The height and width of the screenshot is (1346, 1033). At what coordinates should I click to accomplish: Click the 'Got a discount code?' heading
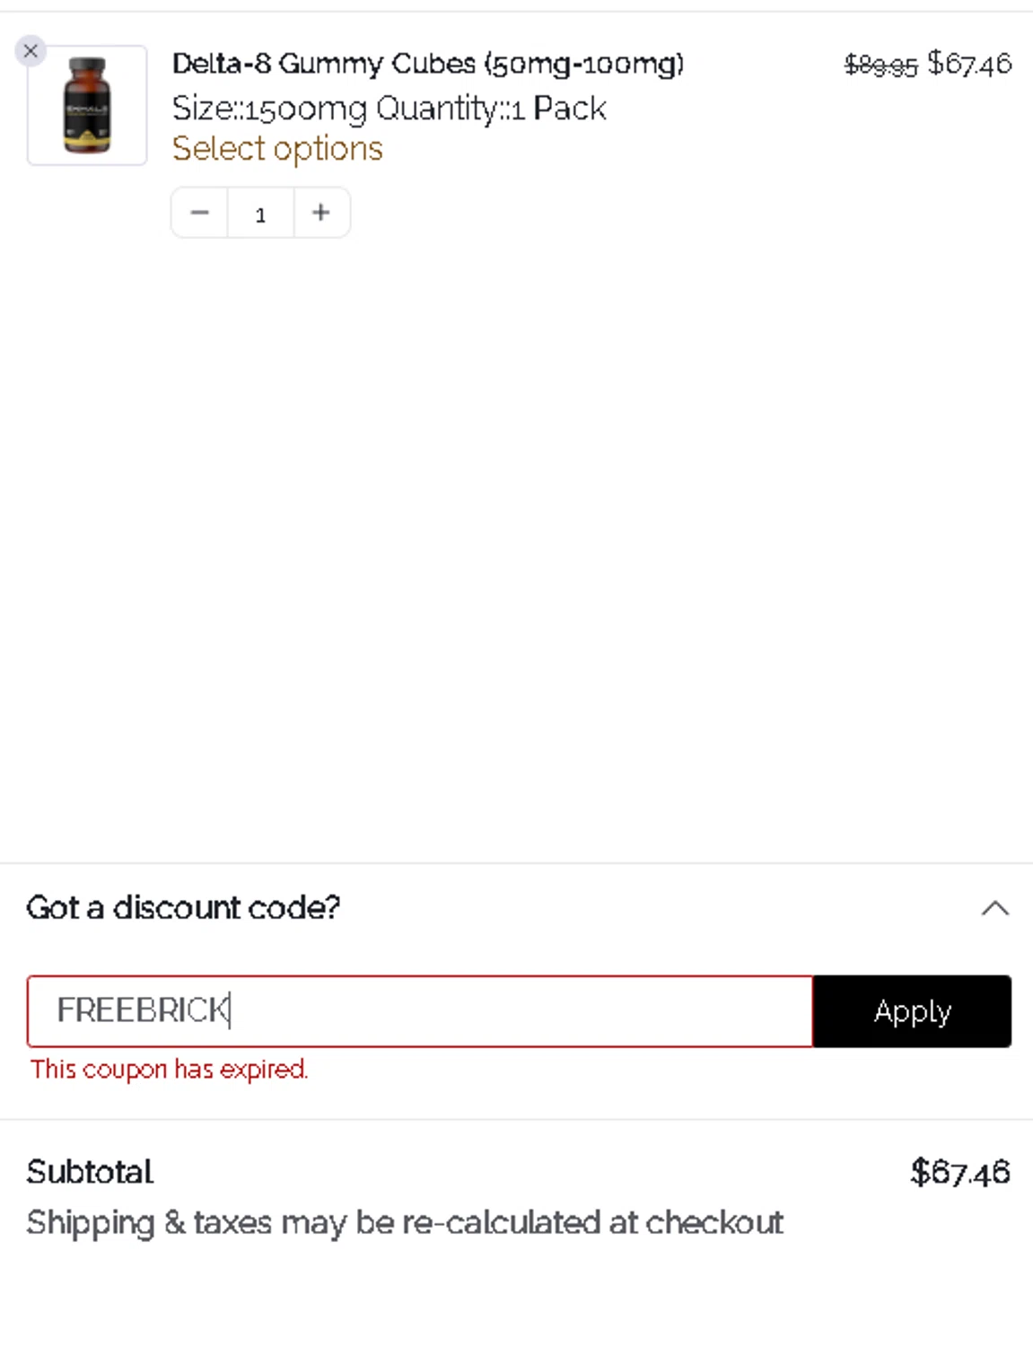[183, 907]
